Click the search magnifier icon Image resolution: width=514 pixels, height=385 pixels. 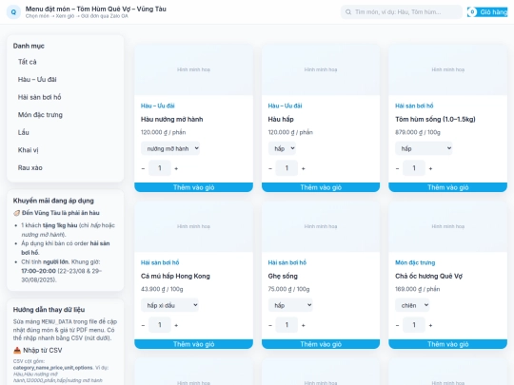point(348,12)
